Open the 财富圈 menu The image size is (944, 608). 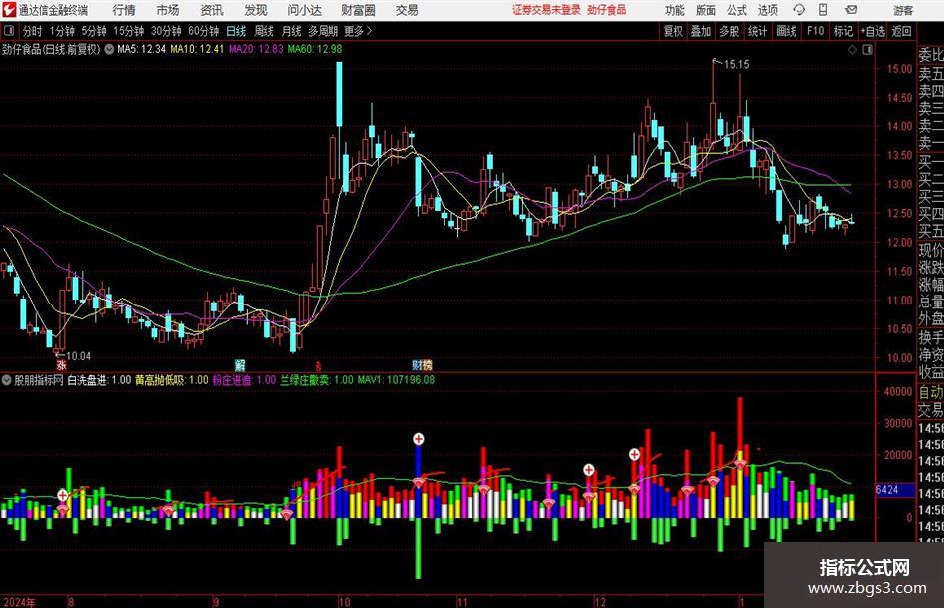[358, 10]
